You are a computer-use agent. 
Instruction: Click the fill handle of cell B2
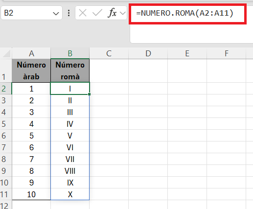point(89,94)
